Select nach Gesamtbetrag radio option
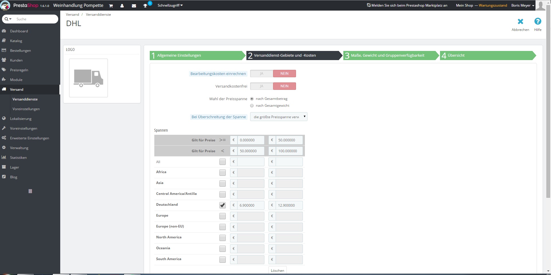 click(x=252, y=99)
